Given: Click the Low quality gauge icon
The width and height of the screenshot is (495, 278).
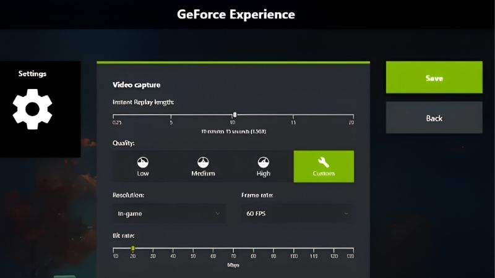Looking at the screenshot, I should click(143, 162).
